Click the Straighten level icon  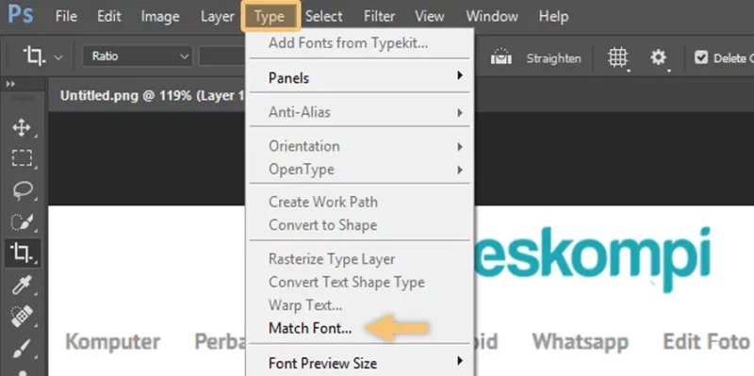(501, 57)
